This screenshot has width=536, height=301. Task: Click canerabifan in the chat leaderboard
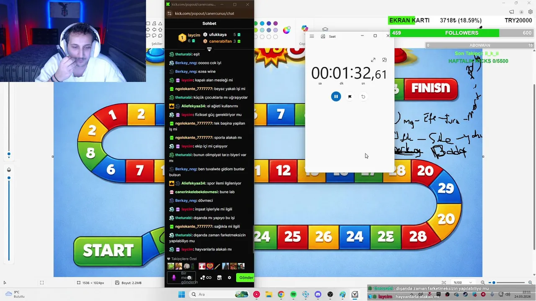[220, 41]
